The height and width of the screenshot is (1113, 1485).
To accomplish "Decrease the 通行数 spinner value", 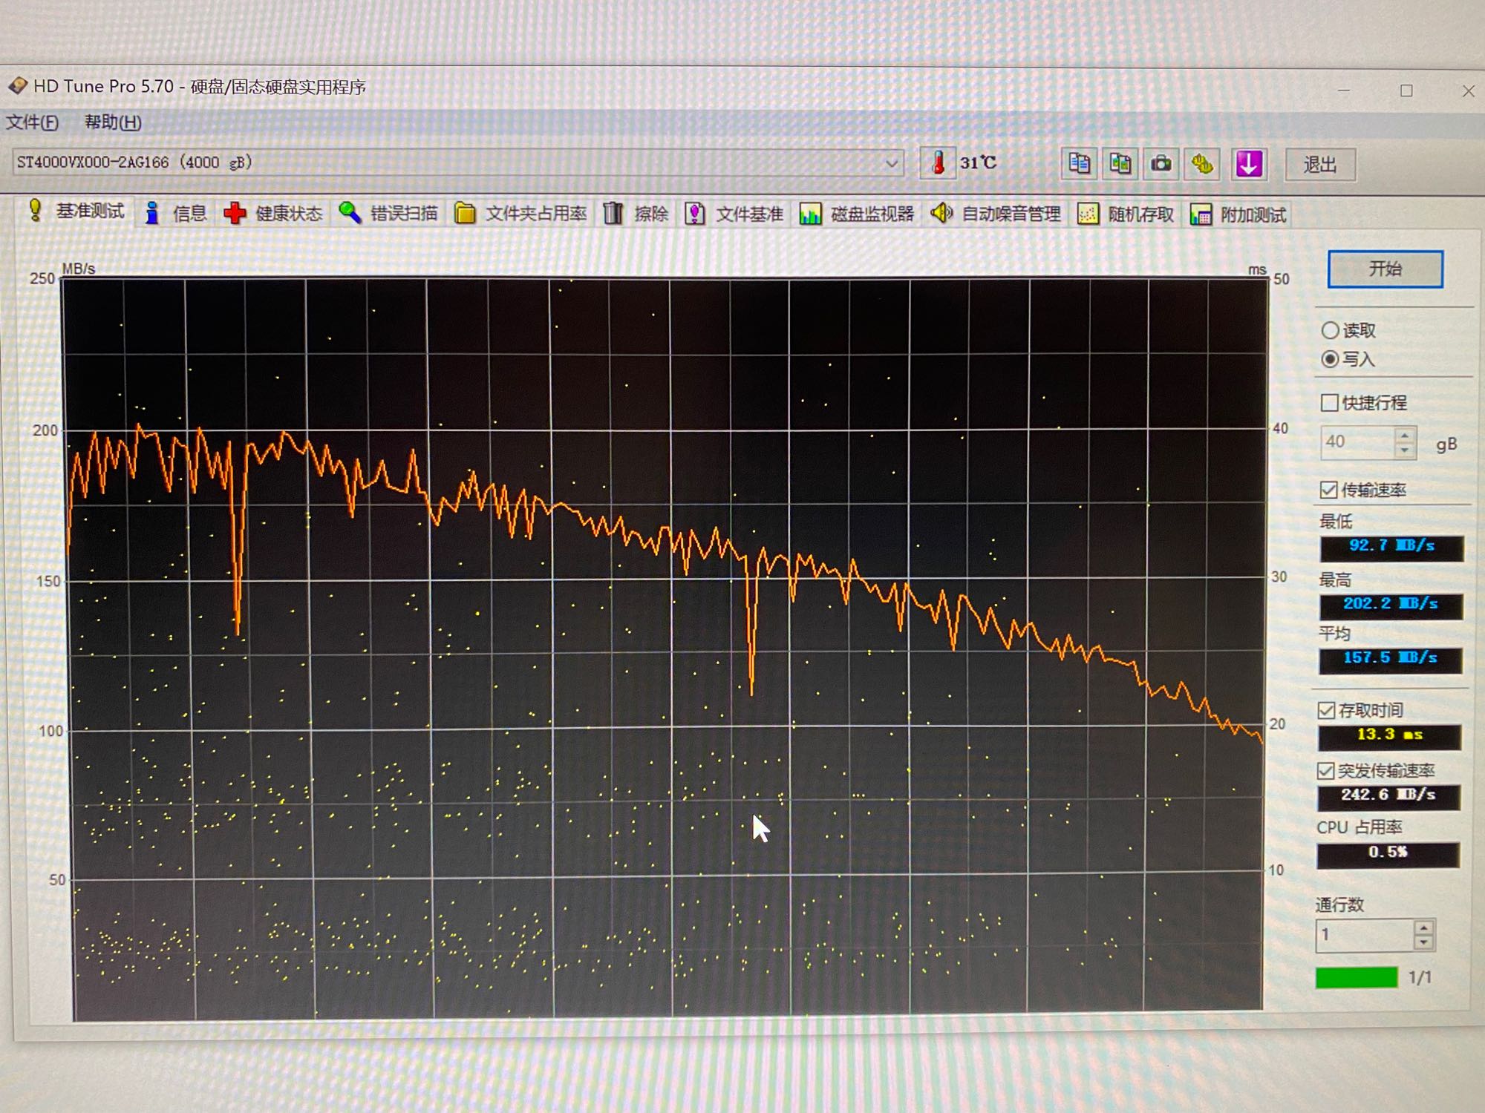I will [x=1423, y=943].
